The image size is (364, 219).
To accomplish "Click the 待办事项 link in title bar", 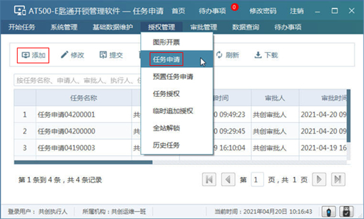I will click(x=212, y=10).
